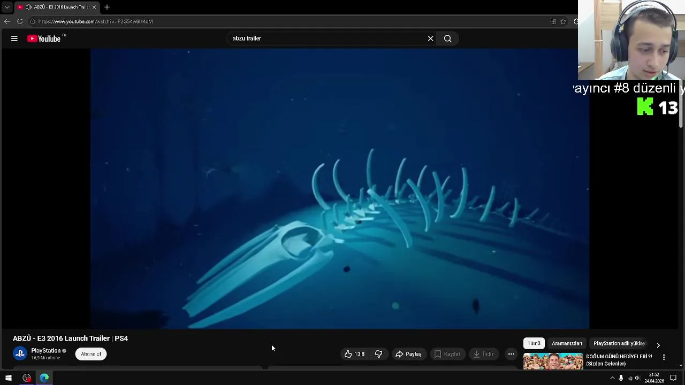View site info lock icon
Viewport: 685px width, 385px height.
(x=33, y=21)
